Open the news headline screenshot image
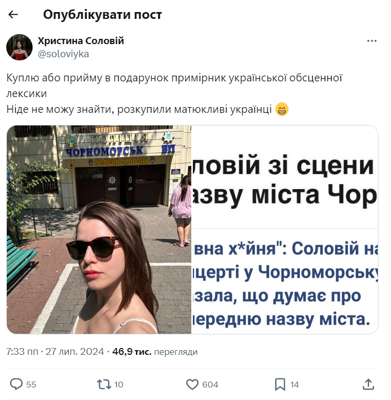391x400 pixels. pos(285,229)
